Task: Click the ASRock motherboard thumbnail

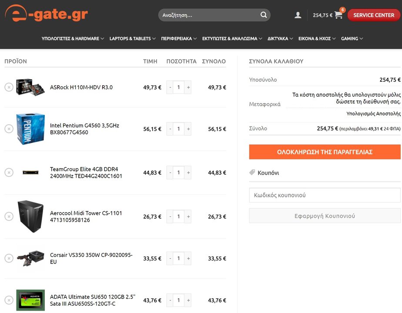Action: [x=30, y=87]
